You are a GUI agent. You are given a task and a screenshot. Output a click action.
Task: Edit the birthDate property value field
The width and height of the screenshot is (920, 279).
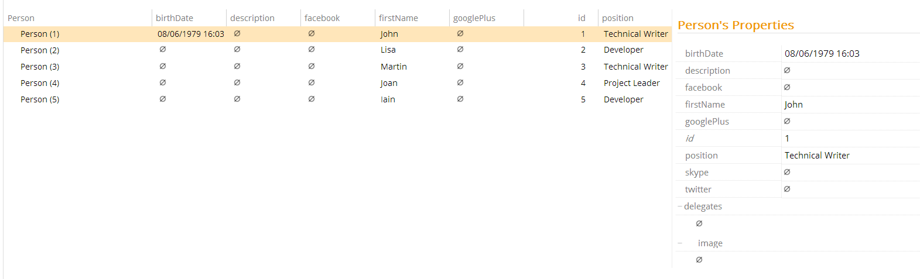tap(822, 54)
